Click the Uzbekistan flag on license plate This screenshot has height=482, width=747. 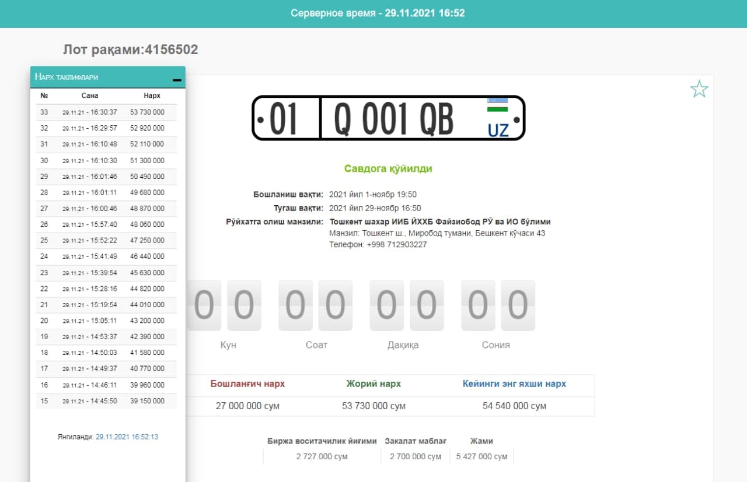point(497,105)
